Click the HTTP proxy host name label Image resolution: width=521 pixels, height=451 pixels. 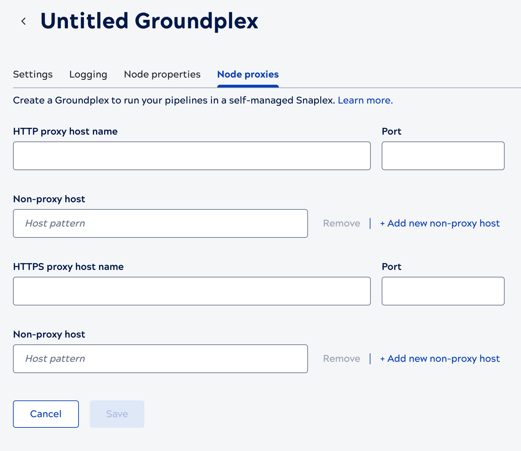click(x=65, y=132)
